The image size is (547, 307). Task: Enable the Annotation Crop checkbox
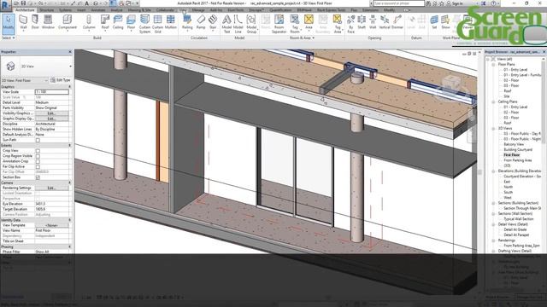(38, 161)
